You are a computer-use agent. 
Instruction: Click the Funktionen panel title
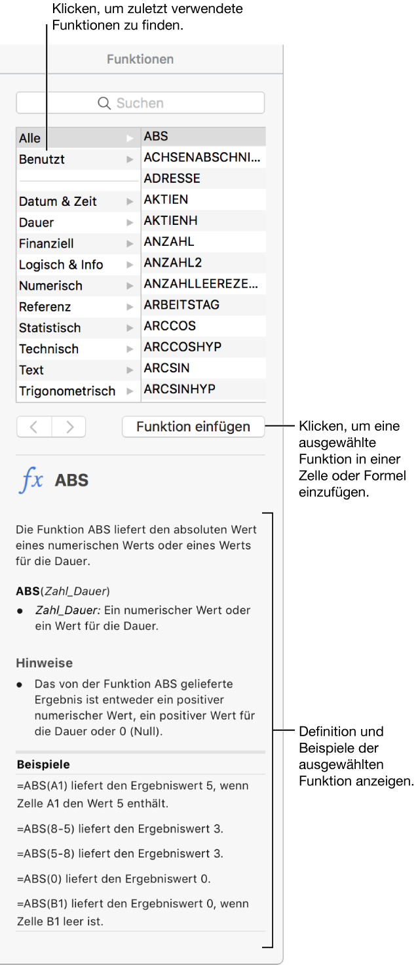pos(140,59)
